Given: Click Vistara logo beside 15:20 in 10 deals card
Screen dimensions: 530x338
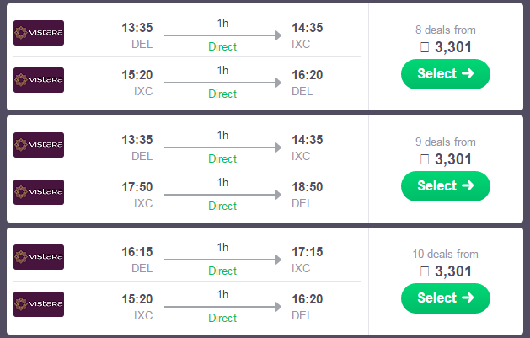Looking at the screenshot, I should tap(39, 304).
